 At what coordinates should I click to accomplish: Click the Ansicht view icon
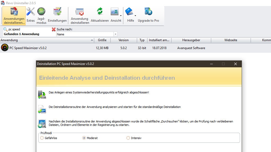(114, 12)
